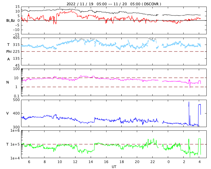This screenshot has width=211, height=169.
Task: Click the 500 tick label on velocity axis
Action: coord(16,100)
